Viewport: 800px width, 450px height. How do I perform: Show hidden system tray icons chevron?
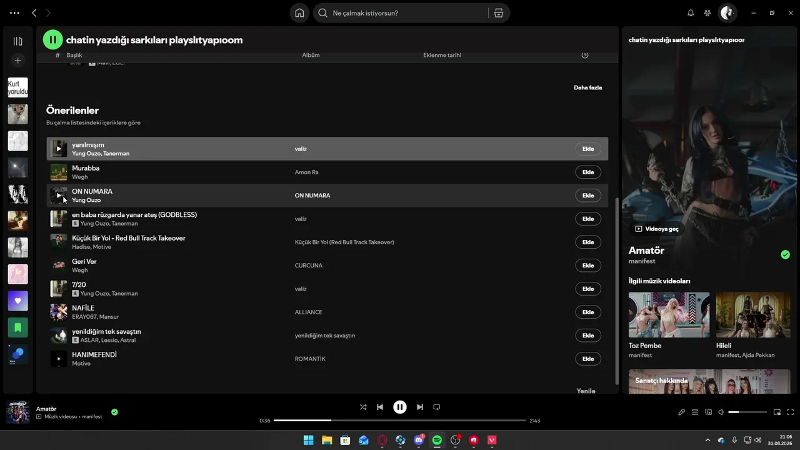(707, 440)
